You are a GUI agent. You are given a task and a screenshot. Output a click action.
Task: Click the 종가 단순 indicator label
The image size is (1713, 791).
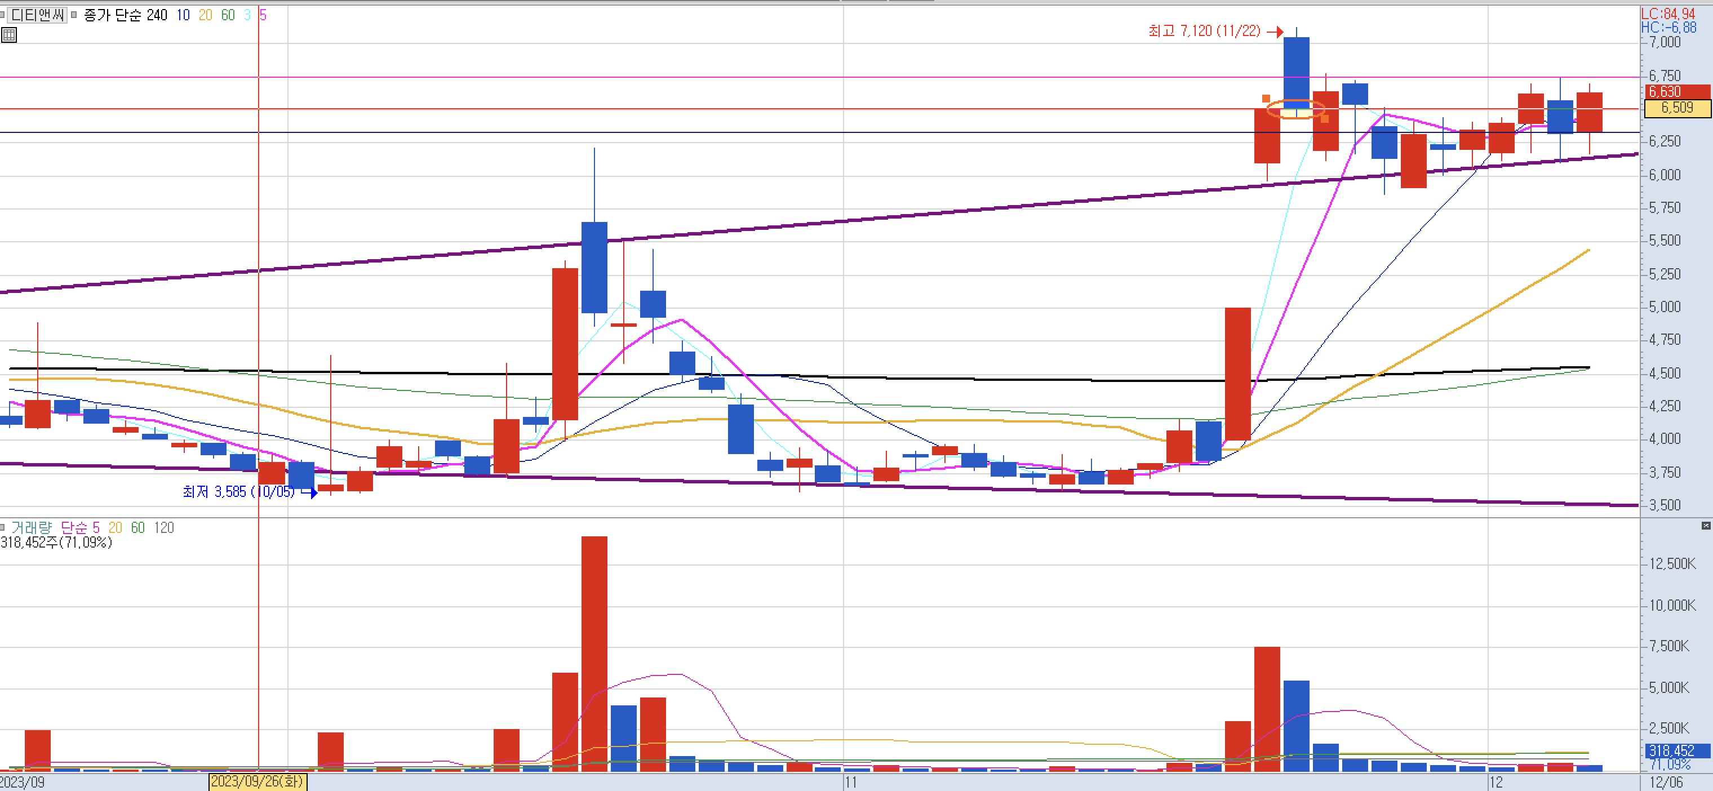113,15
